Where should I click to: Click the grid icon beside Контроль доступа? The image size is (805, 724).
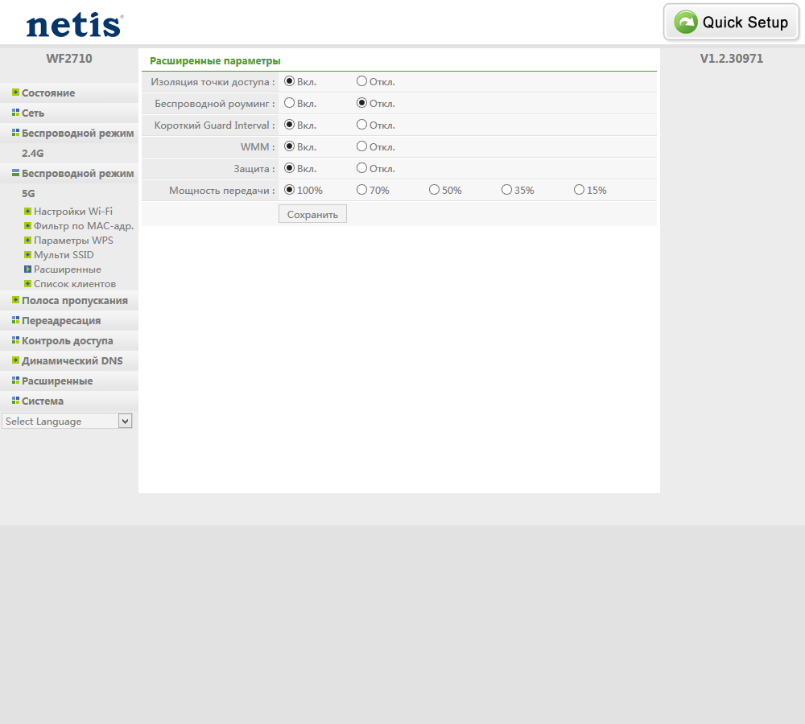[x=15, y=339]
